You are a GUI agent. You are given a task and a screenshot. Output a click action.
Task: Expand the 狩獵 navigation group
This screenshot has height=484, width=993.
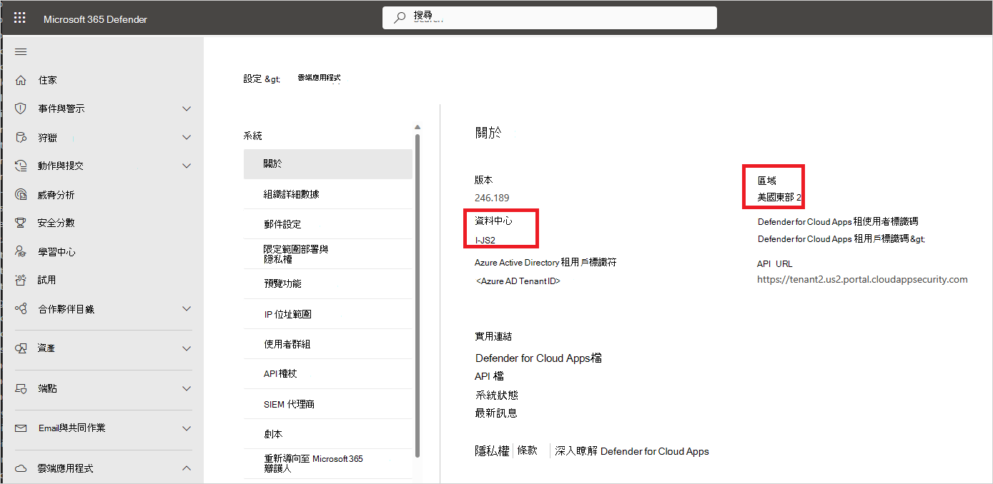click(x=185, y=136)
